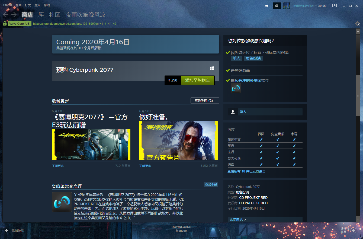
Task: Click the 角色扮演 genre link
Action: pyautogui.click(x=242, y=192)
